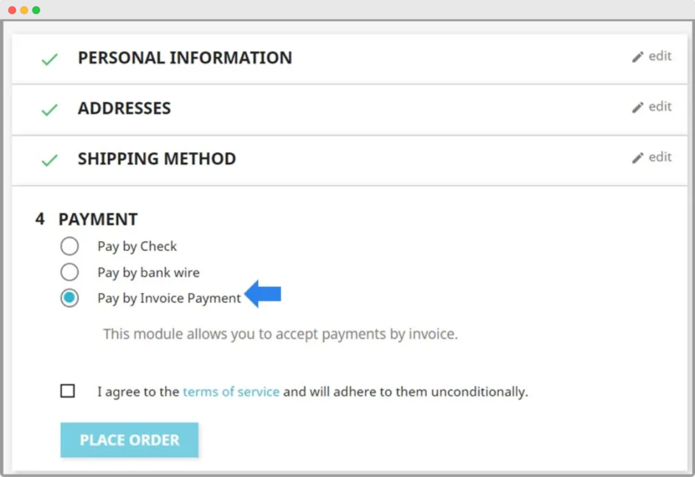This screenshot has height=477, width=695.
Task: Click the pencil icon beside Personal Information
Action: 637,57
